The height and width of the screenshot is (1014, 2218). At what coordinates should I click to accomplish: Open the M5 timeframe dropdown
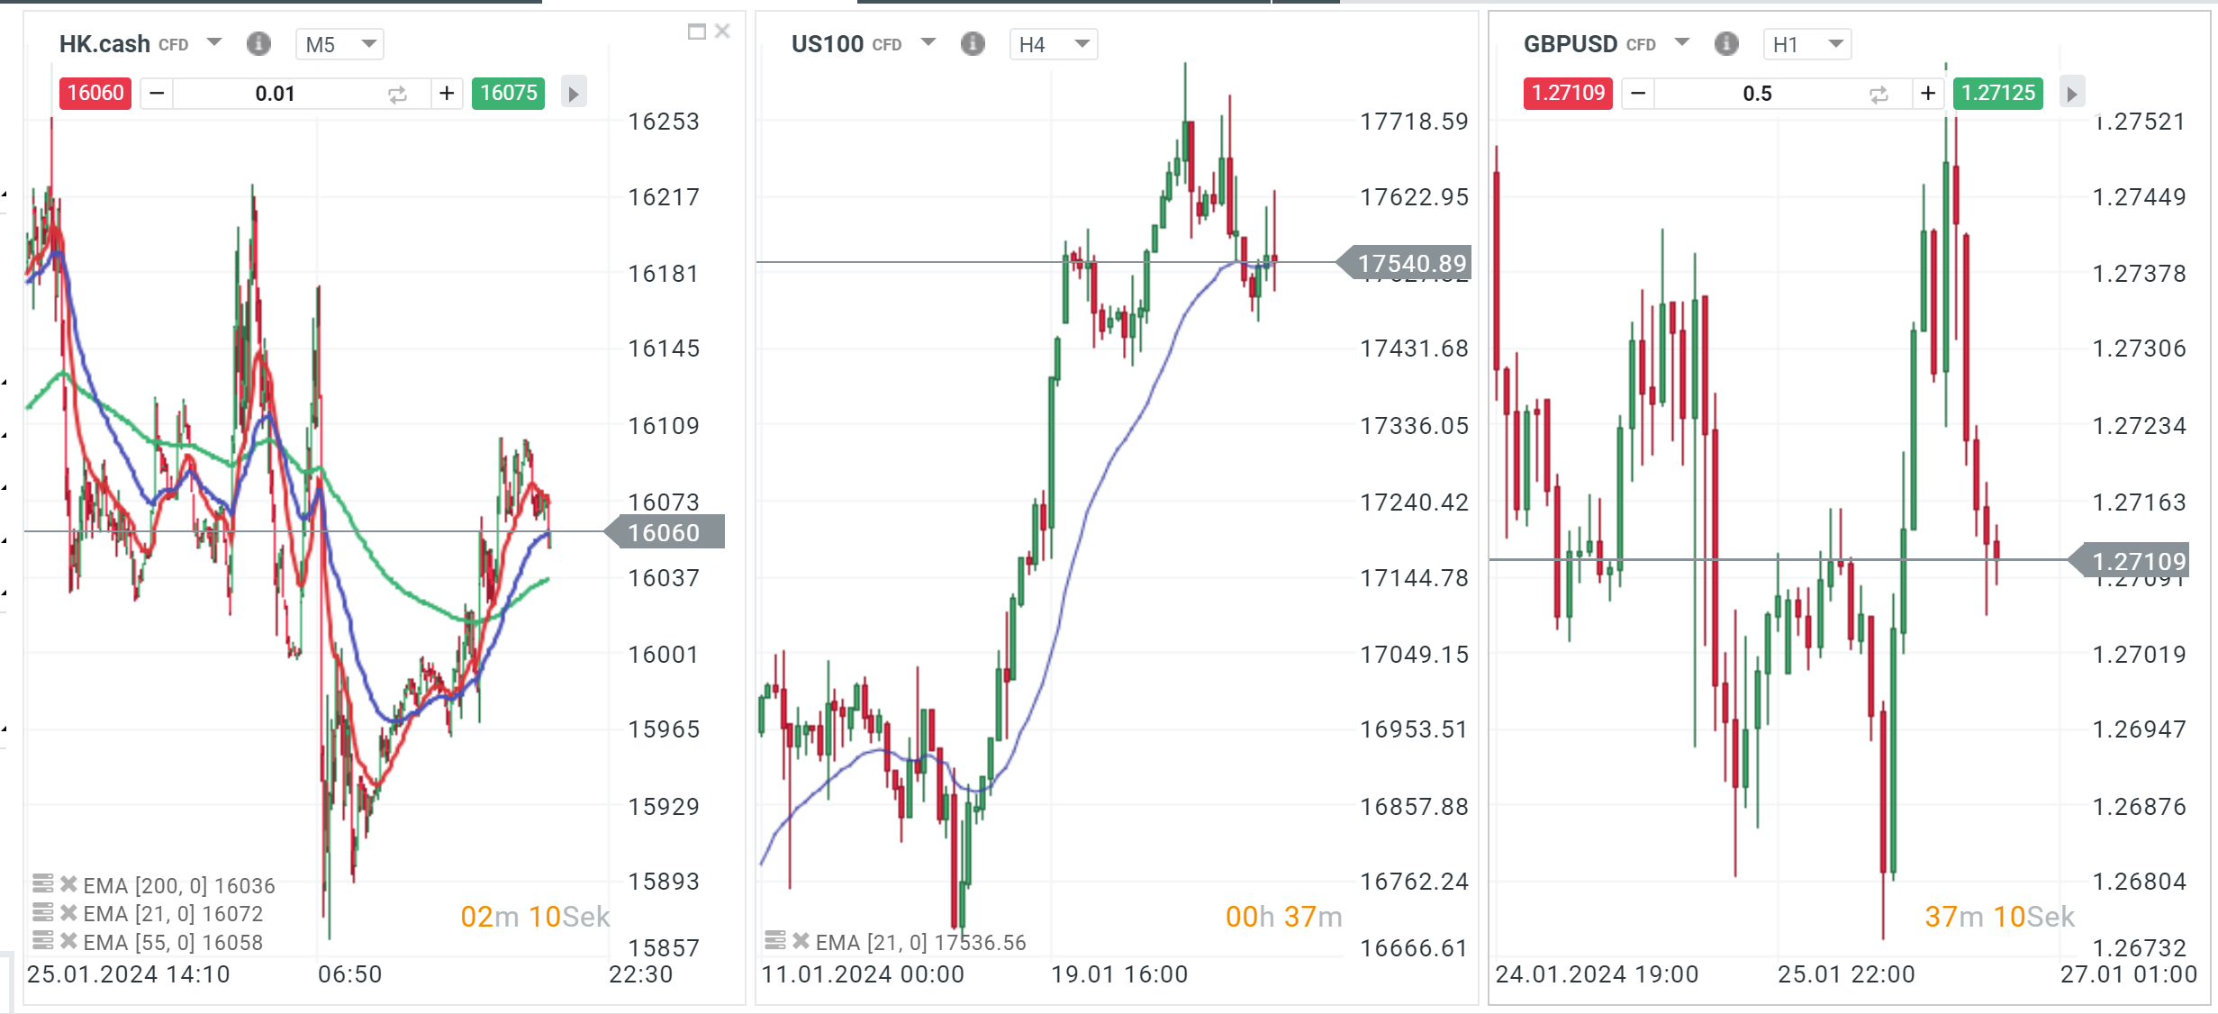point(339,44)
